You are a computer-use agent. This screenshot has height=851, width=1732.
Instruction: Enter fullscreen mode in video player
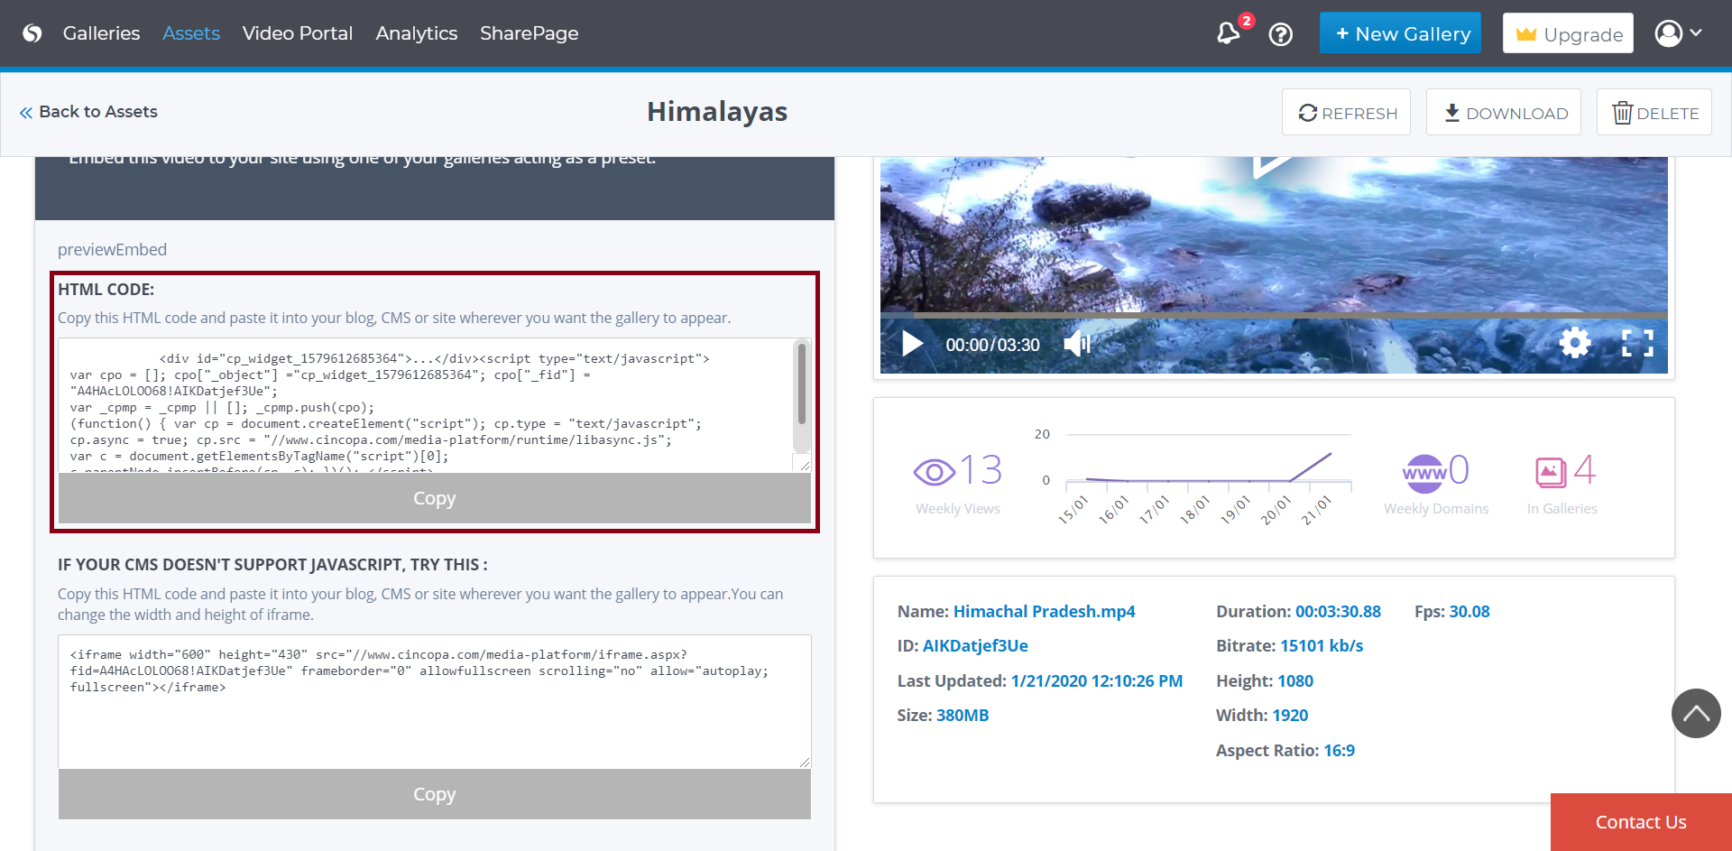pos(1636,343)
